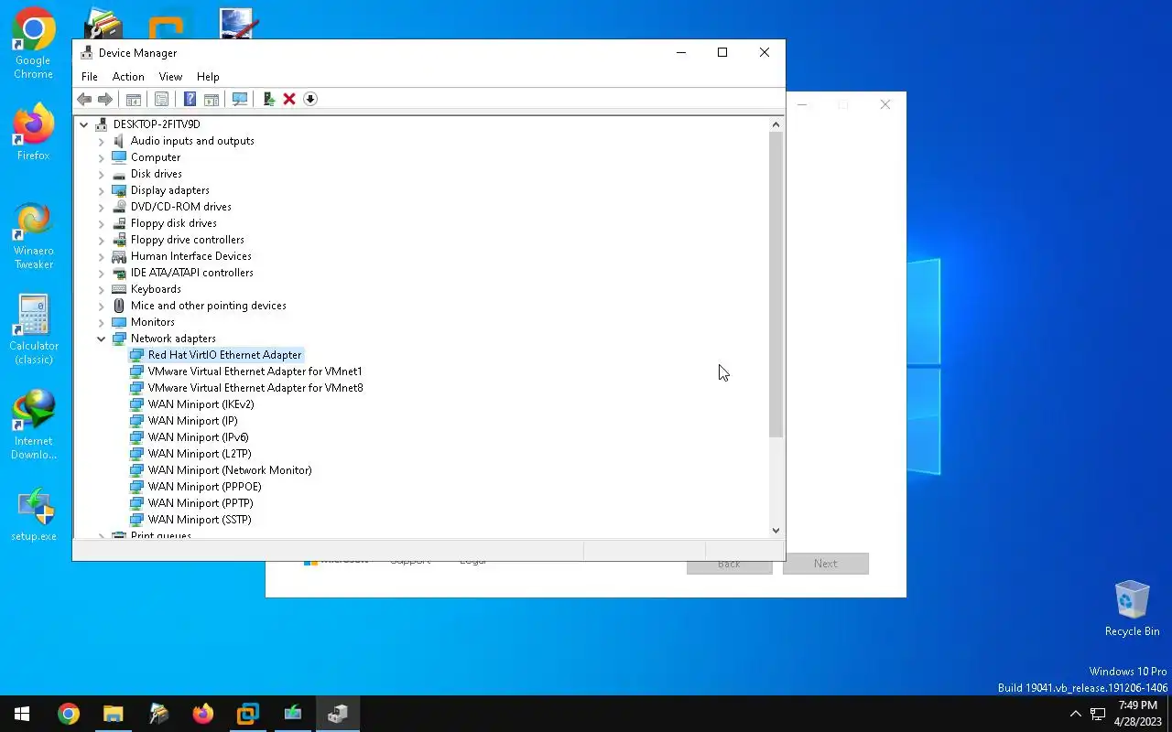The height and width of the screenshot is (732, 1172).
Task: Click Back button in the background window
Action: click(729, 566)
